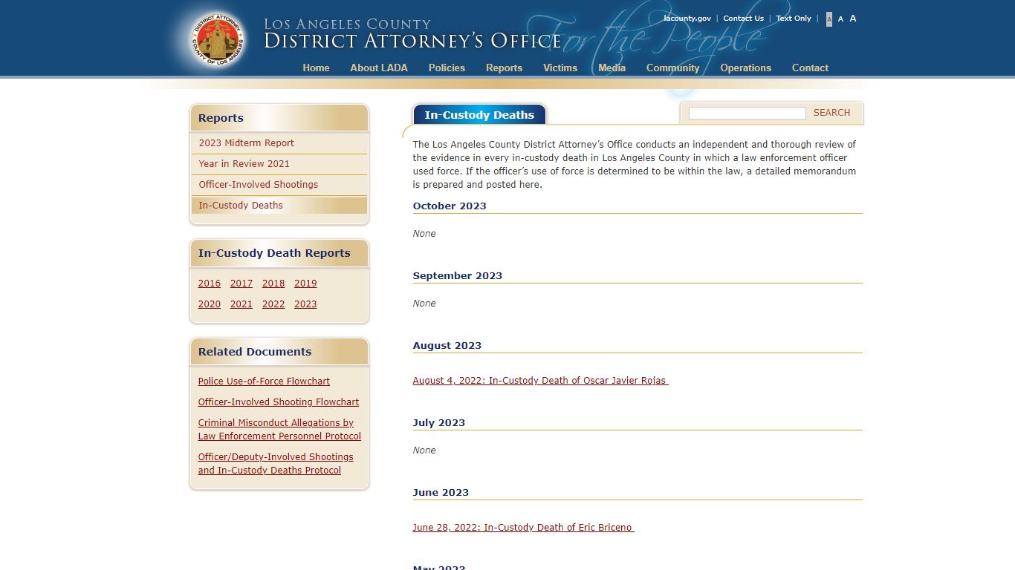Click the District Attorney seal logo
The width and height of the screenshot is (1015, 570).
218,39
